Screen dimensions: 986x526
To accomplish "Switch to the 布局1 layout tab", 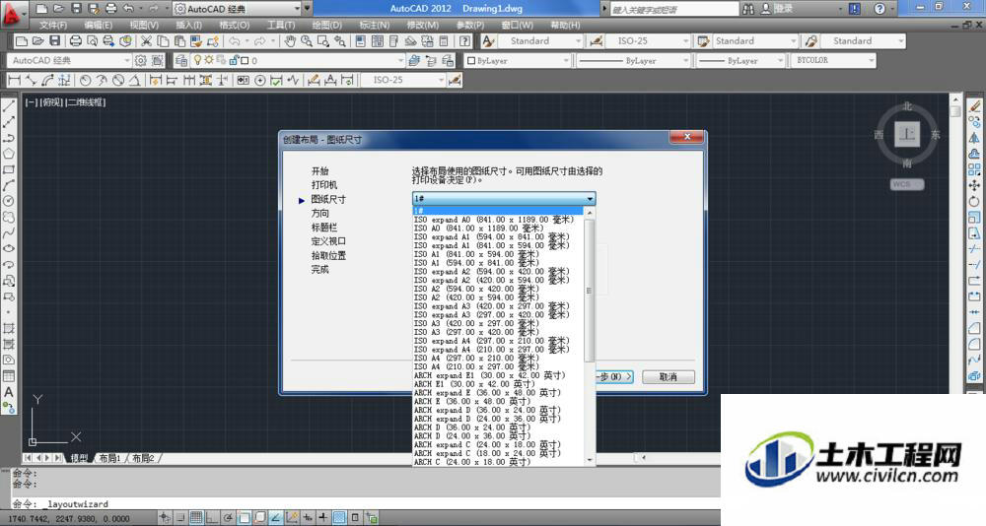I will 108,458.
